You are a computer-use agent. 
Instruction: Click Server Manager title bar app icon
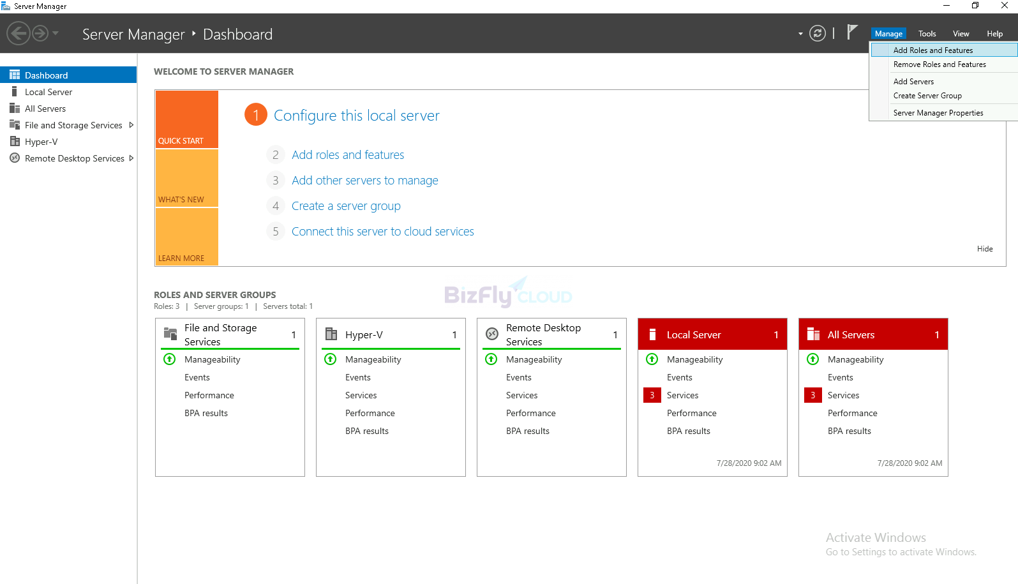click(6, 6)
